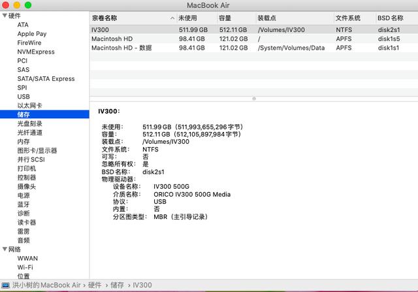Select WWAN under network
Screen dimensions: 418x292
[27, 259]
